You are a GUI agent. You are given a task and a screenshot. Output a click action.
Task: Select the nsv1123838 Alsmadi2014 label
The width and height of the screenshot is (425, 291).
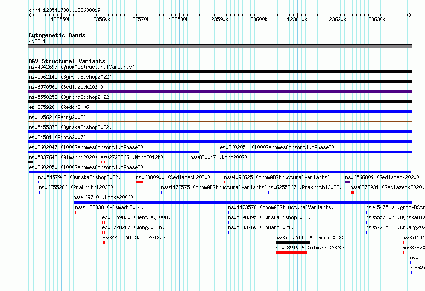coord(109,207)
